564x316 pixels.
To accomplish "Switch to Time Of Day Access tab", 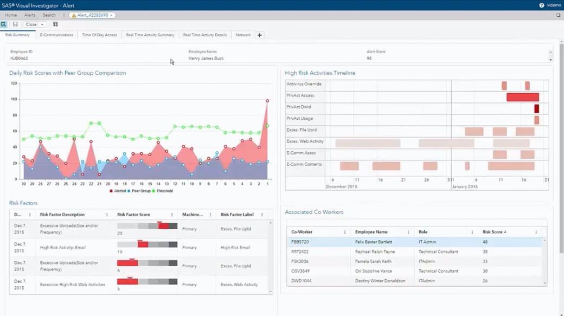I will pos(100,35).
